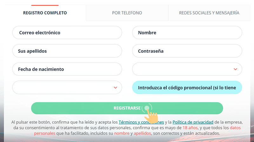Click the promotional code input field
The image size is (254, 142).
coord(187,87)
